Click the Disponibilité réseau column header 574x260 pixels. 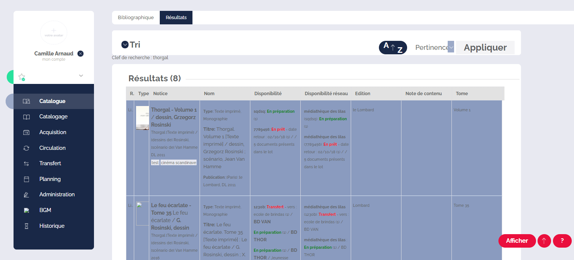coord(326,94)
